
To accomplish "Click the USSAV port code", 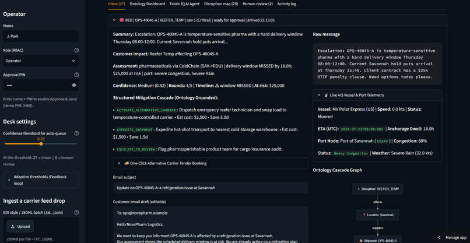I will [383, 141].
